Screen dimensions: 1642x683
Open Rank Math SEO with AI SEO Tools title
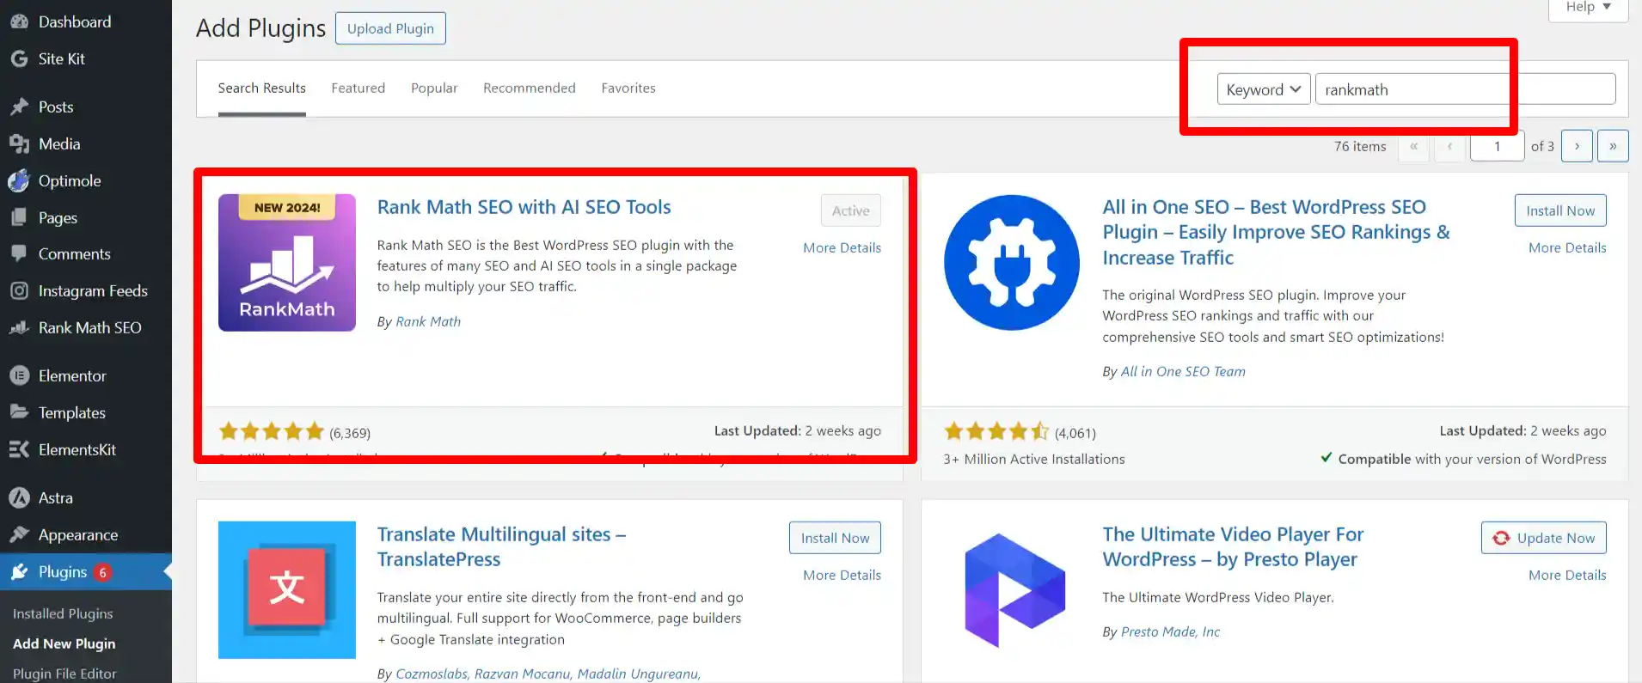(x=524, y=207)
